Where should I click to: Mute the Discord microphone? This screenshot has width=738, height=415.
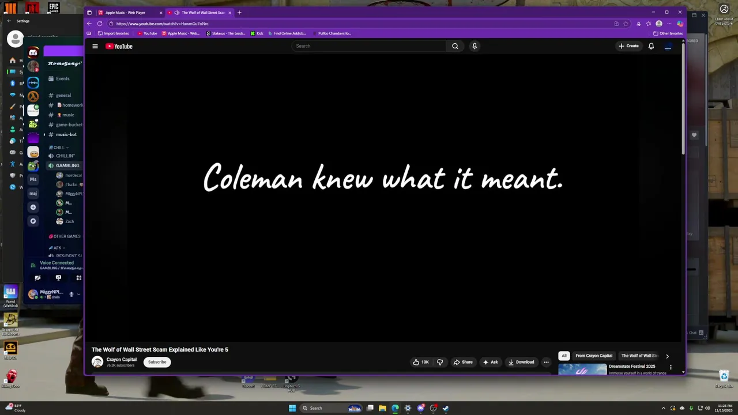[71, 294]
